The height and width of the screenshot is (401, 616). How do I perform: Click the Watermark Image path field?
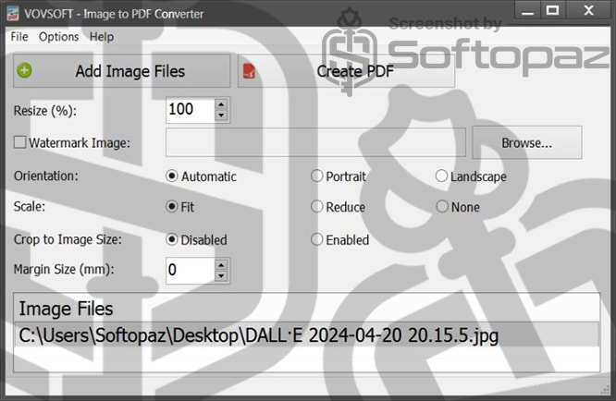click(315, 142)
